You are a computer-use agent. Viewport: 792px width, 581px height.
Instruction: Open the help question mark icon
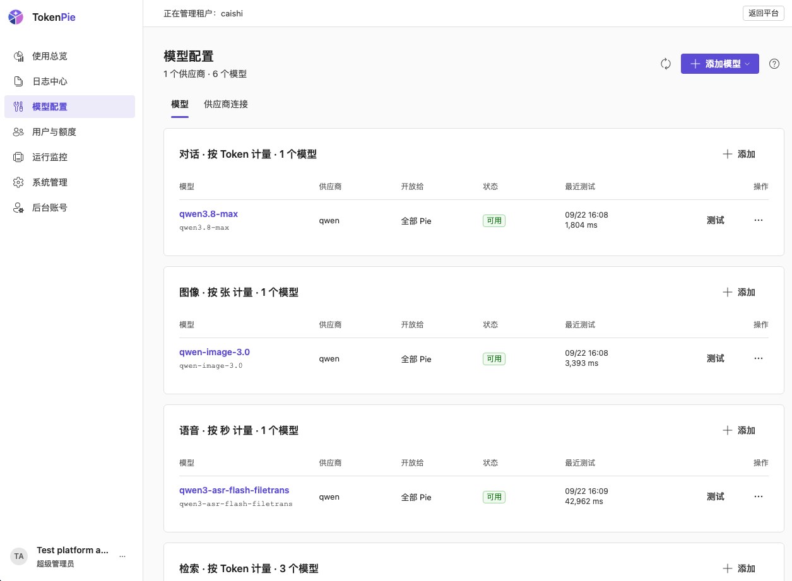click(774, 64)
